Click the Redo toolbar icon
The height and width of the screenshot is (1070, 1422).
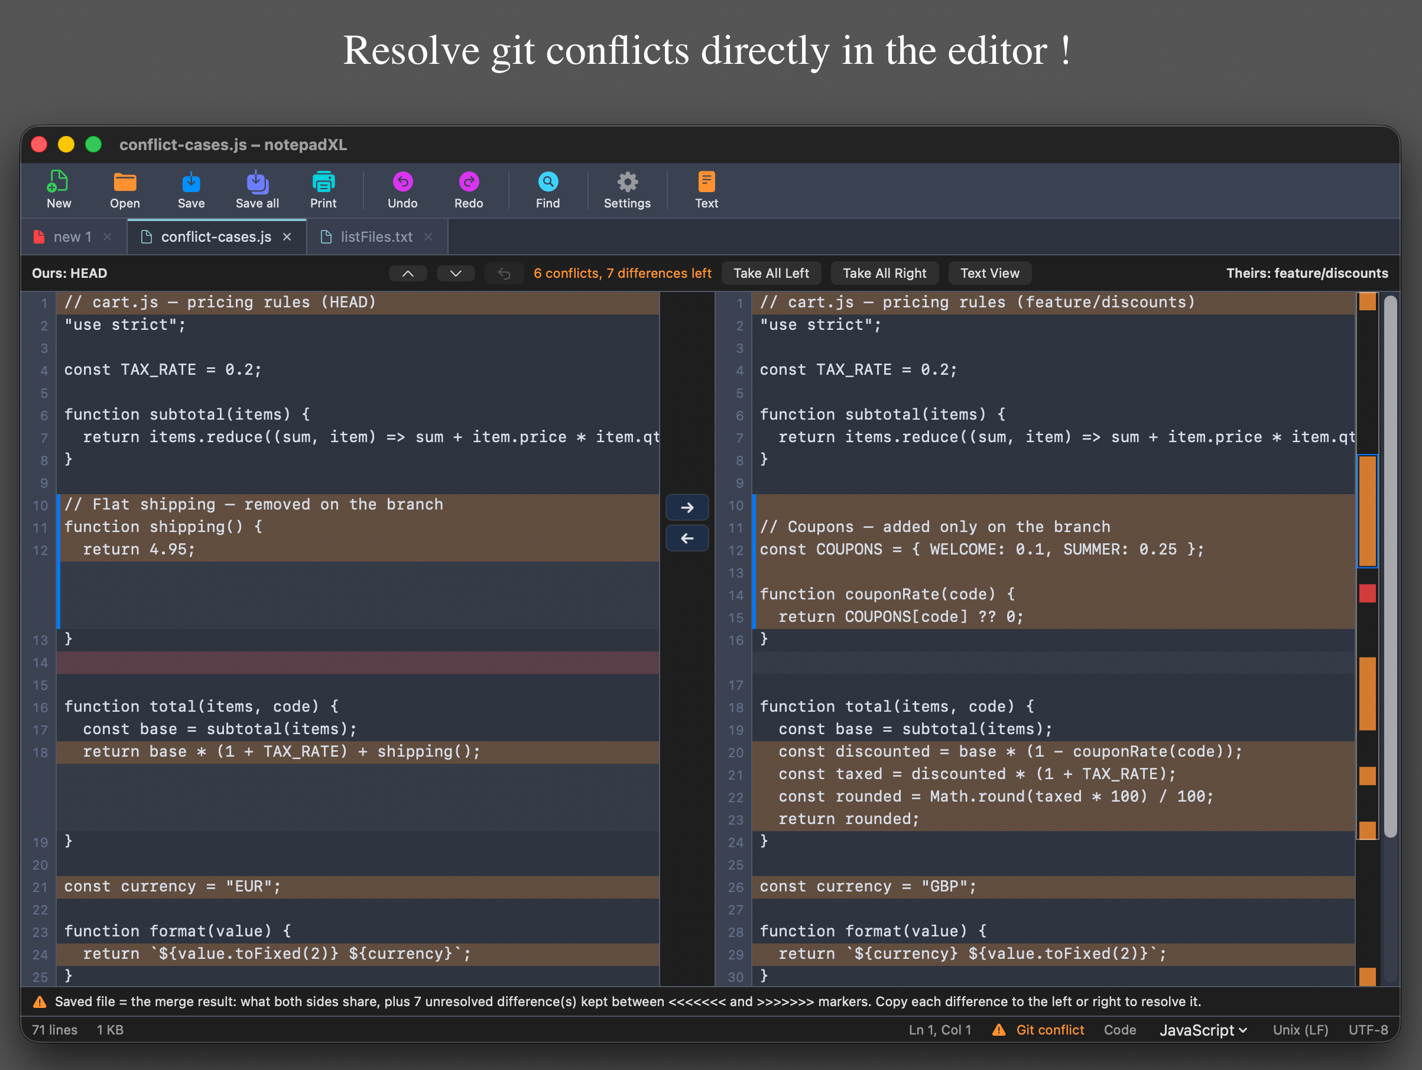pyautogui.click(x=469, y=183)
